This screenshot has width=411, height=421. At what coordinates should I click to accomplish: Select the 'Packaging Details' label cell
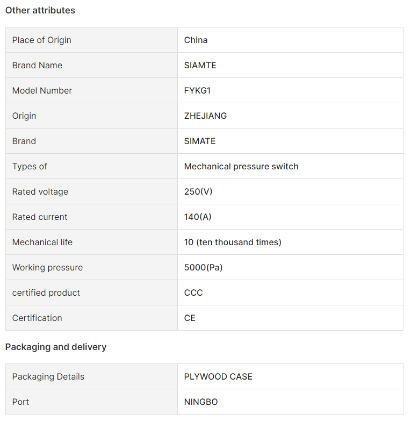[91, 377]
